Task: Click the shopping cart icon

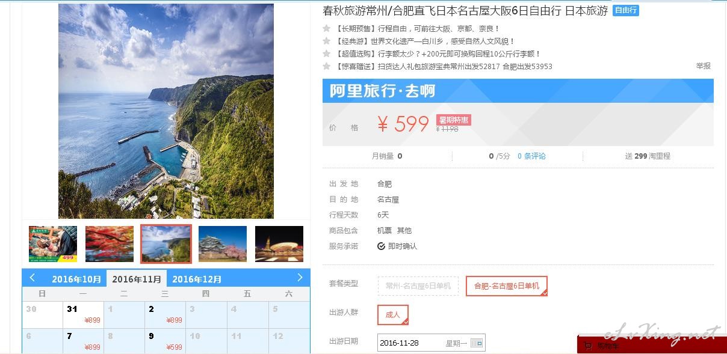Action: tap(588, 346)
